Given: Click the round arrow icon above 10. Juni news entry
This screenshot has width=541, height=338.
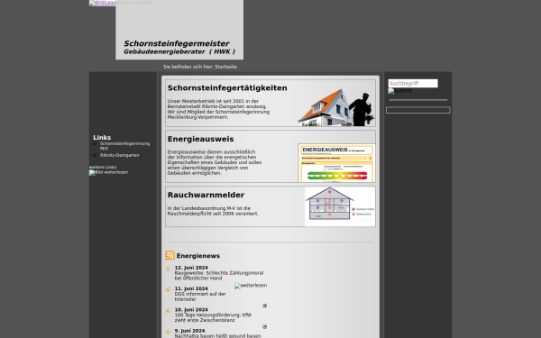Looking at the screenshot, I should pyautogui.click(x=264, y=306).
